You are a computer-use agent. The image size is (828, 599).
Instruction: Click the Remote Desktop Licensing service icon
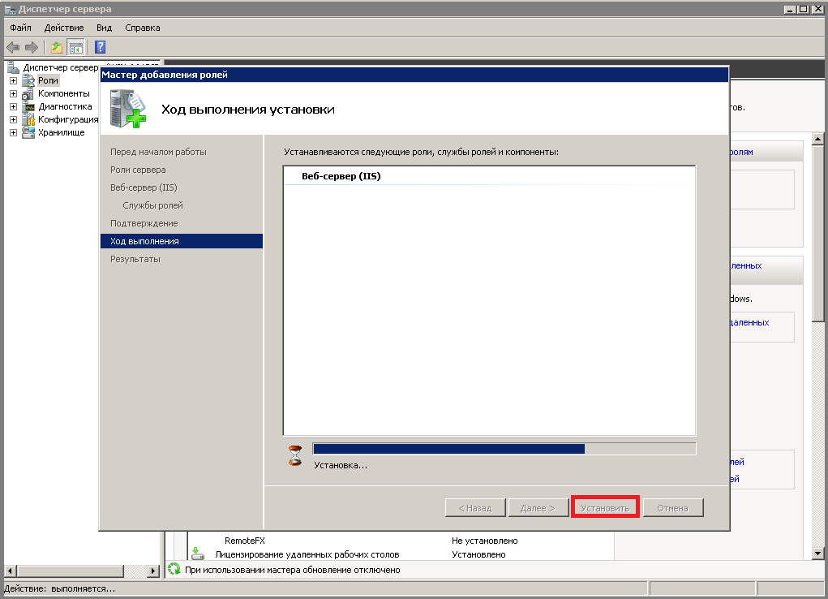[198, 554]
